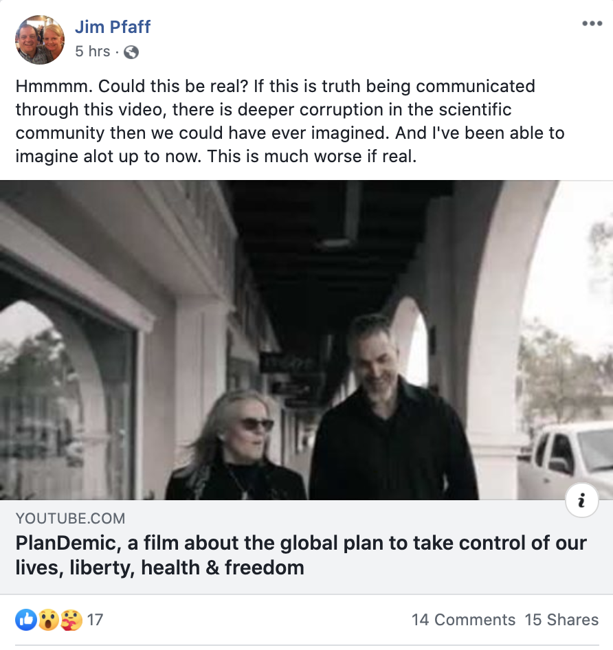Viewport: 613px width, 650px height.
Task: Open the PlanDemic video preview image
Action: pyautogui.click(x=306, y=340)
